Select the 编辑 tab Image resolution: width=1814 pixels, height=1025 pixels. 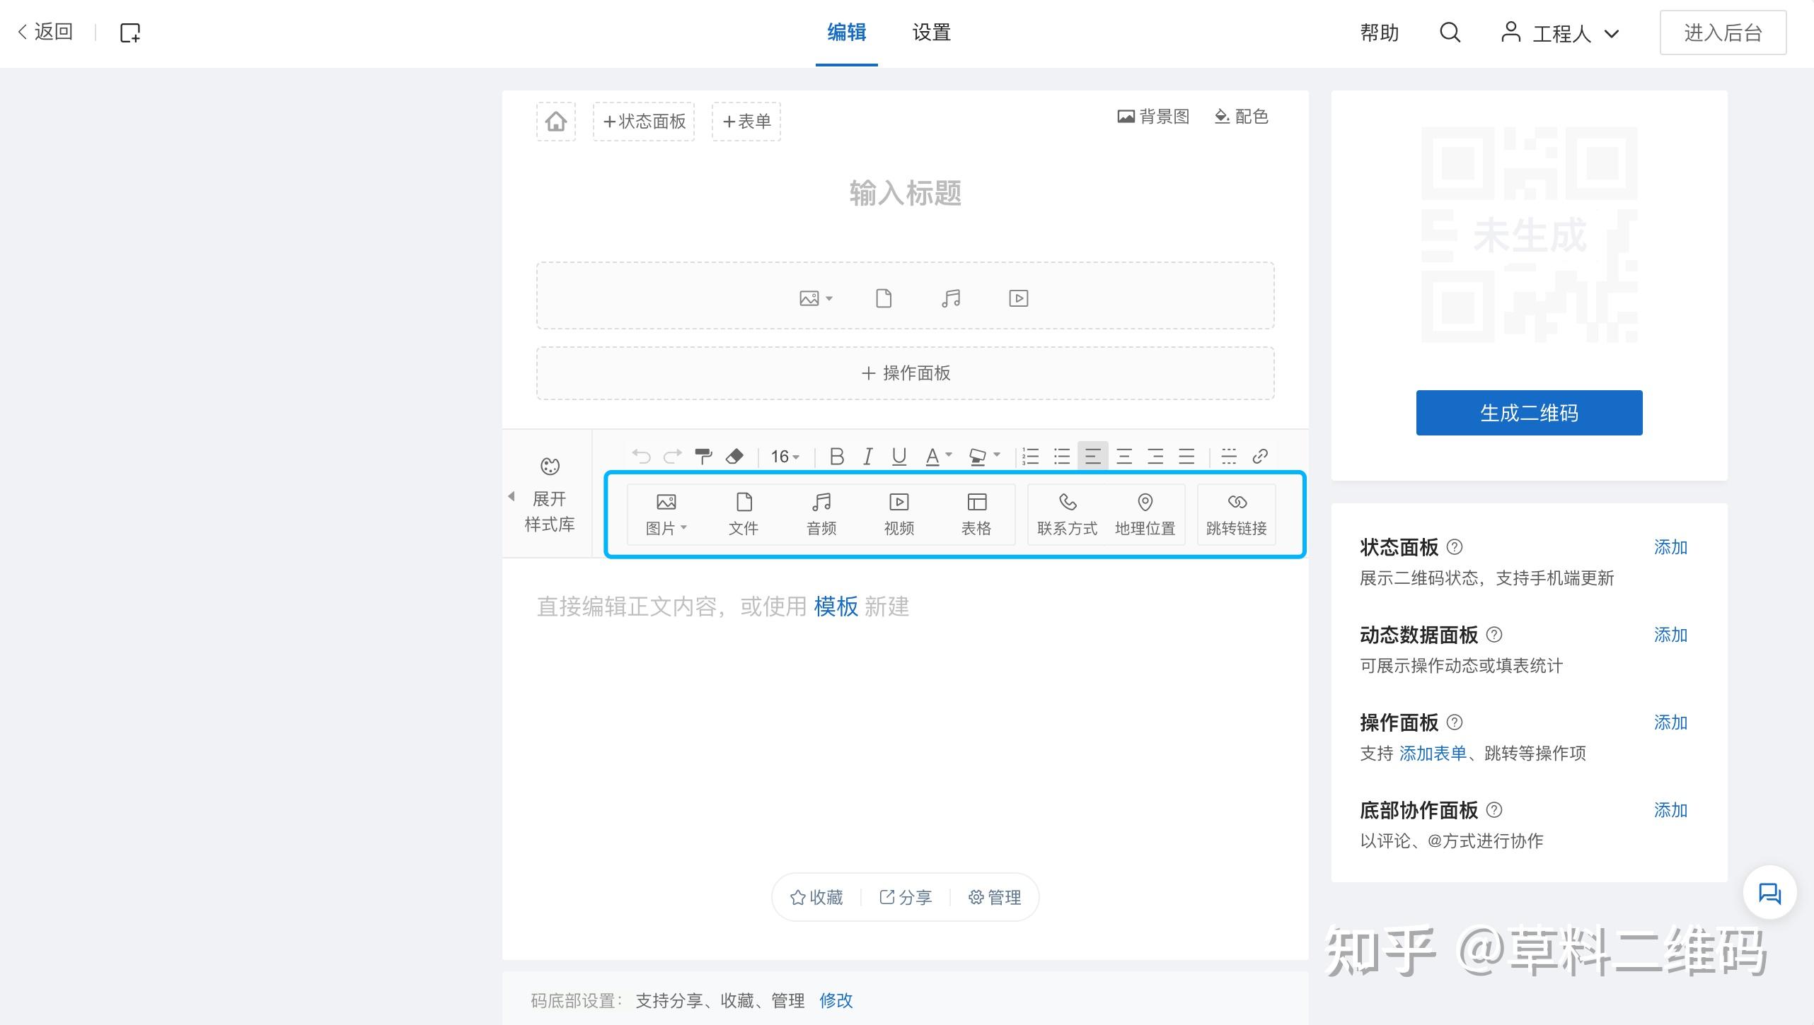click(846, 33)
